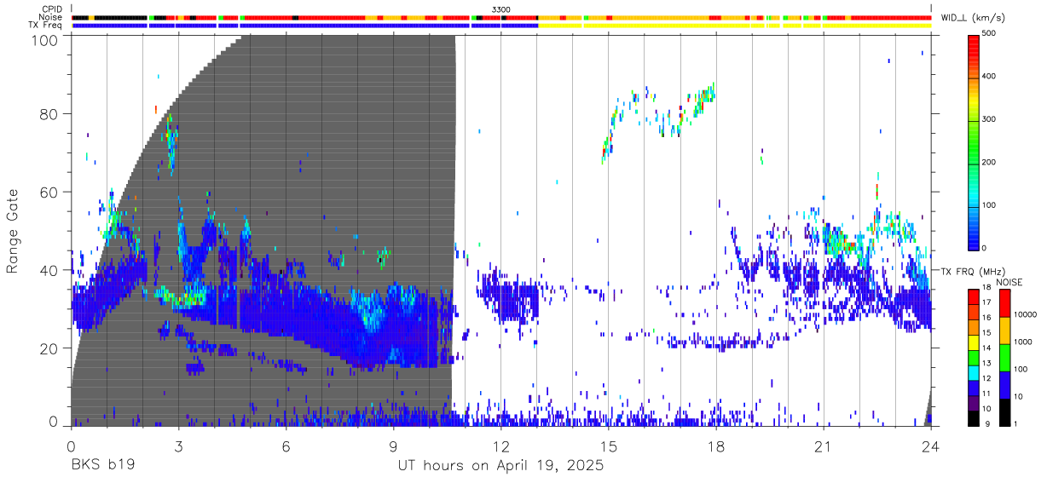Click the UT hours on April 19, 2025 title

tap(500, 466)
